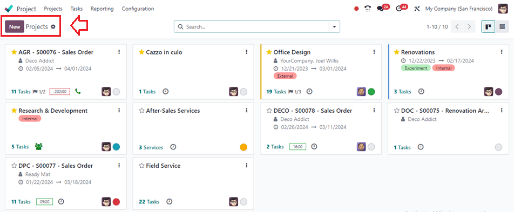Mark After-Sales Services as favorite
This screenshot has height=212, width=514.
tap(141, 111)
